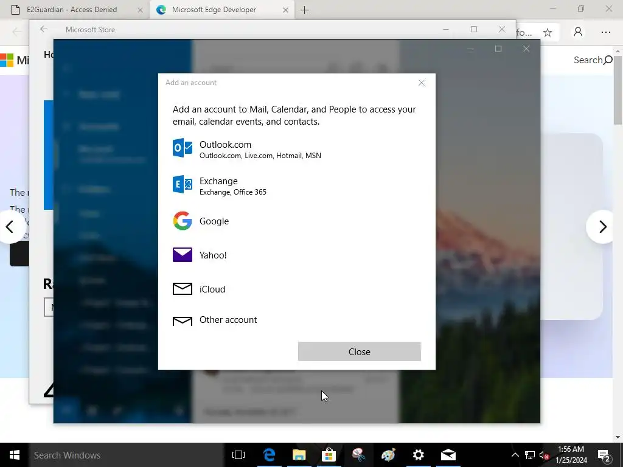623x467 pixels.
Task: Click the Close button in Add an account
Action: (359, 352)
